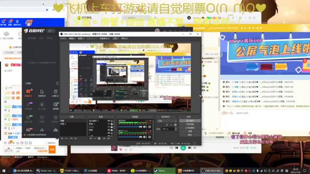
Task: Open the 场景集合(S) menu in OBS
Action: (x=105, y=38)
